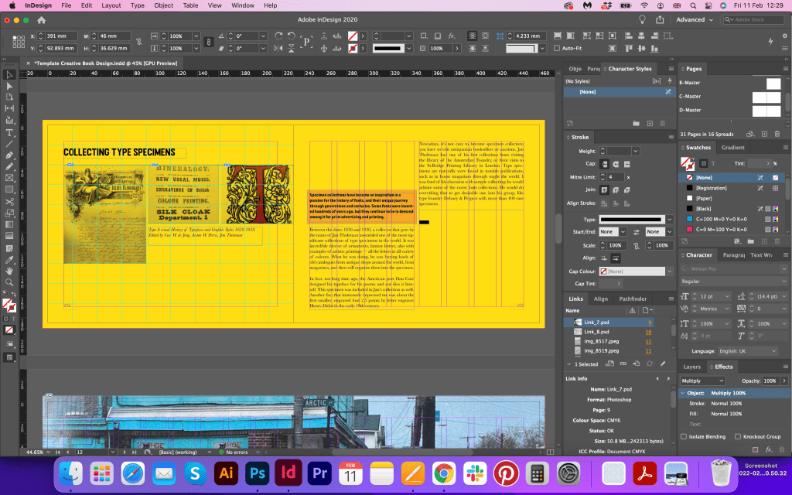The image size is (792, 495).
Task: Choose the Direct Selection tool
Action: [9, 86]
